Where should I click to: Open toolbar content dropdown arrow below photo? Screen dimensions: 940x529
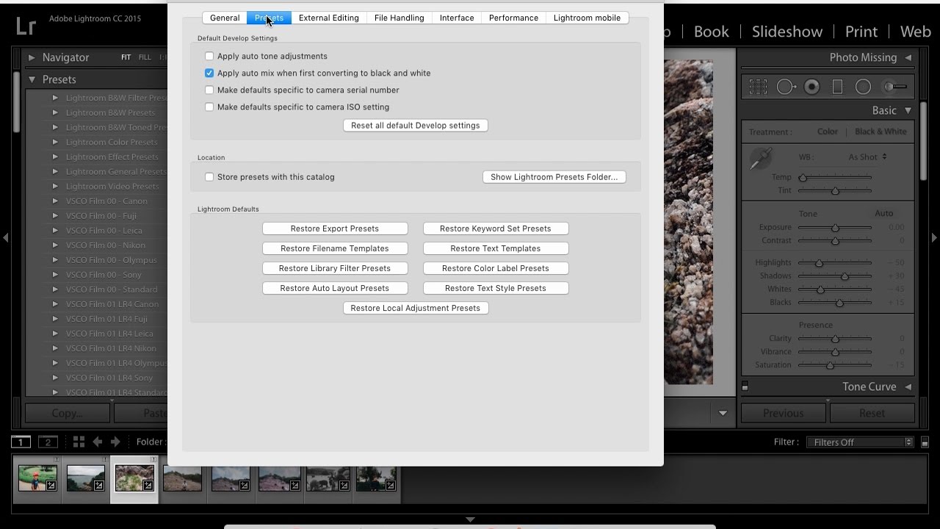click(723, 413)
